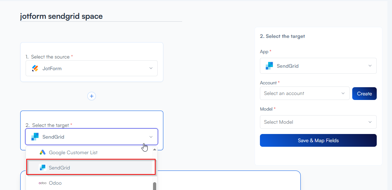Open the App SendGrid dropdown arrow
Screen dimensions: 392x190
coord(370,66)
